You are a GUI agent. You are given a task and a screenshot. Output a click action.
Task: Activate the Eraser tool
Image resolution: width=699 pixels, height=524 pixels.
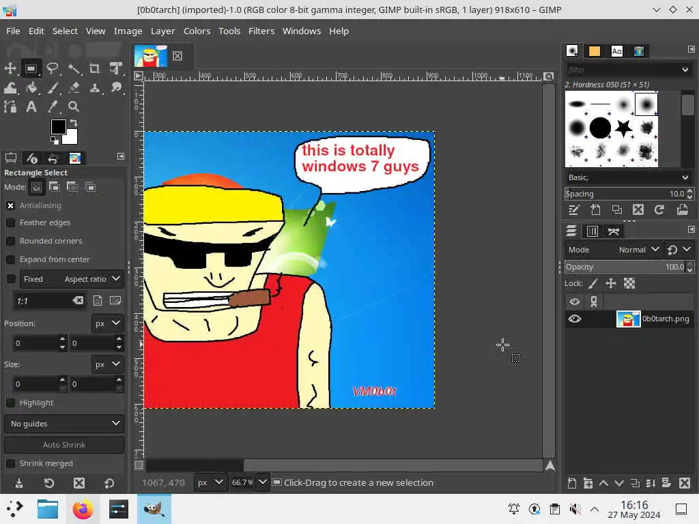coord(74,87)
